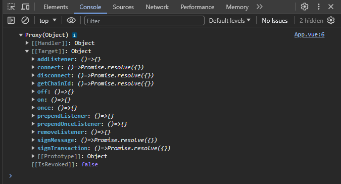The width and height of the screenshot is (341, 184).
Task: Open the App.vue:6 source link
Action: pos(309,34)
